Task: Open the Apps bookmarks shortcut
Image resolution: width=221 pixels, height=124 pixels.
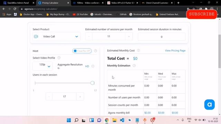Action: (7, 14)
